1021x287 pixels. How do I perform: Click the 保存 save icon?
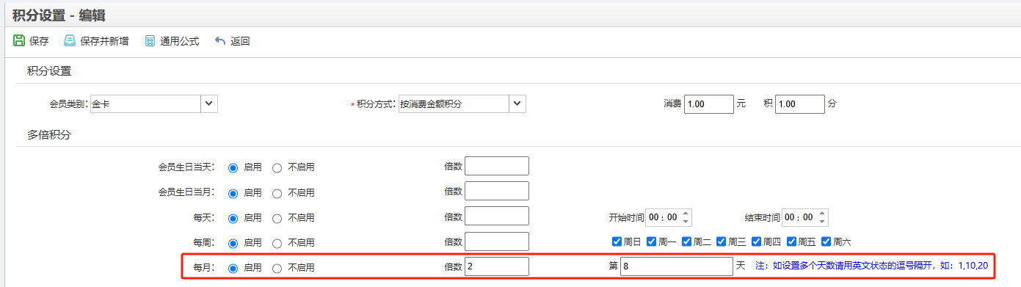[x=19, y=41]
